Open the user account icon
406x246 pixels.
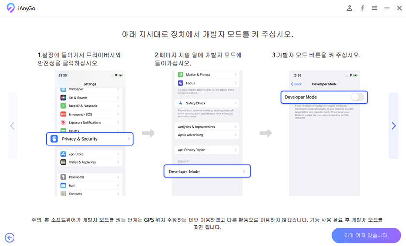[x=350, y=8]
